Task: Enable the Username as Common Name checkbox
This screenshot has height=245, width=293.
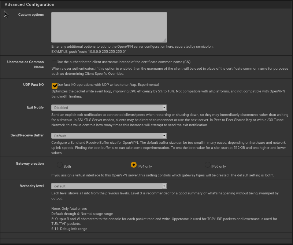Action: [55, 63]
